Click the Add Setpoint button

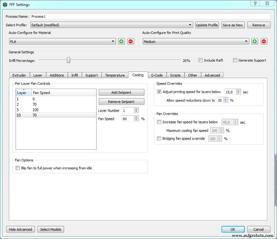tap(121, 93)
